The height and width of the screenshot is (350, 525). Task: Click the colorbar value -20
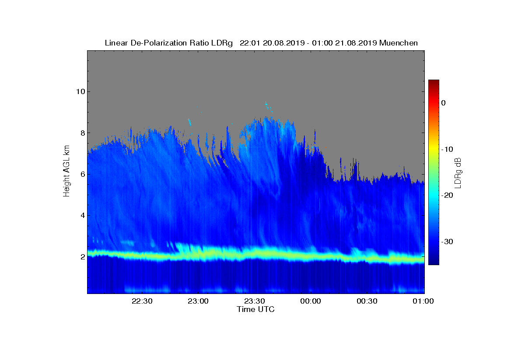447,195
